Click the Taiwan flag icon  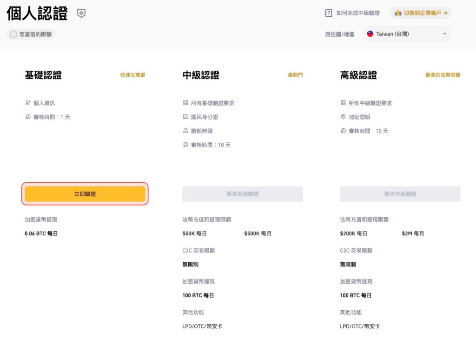pyautogui.click(x=370, y=34)
